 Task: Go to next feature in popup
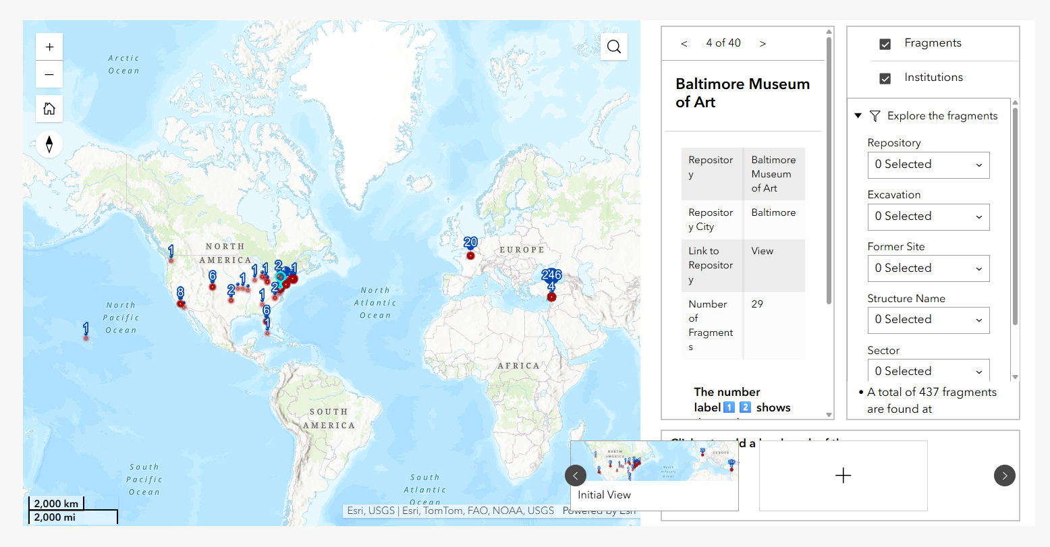(763, 43)
